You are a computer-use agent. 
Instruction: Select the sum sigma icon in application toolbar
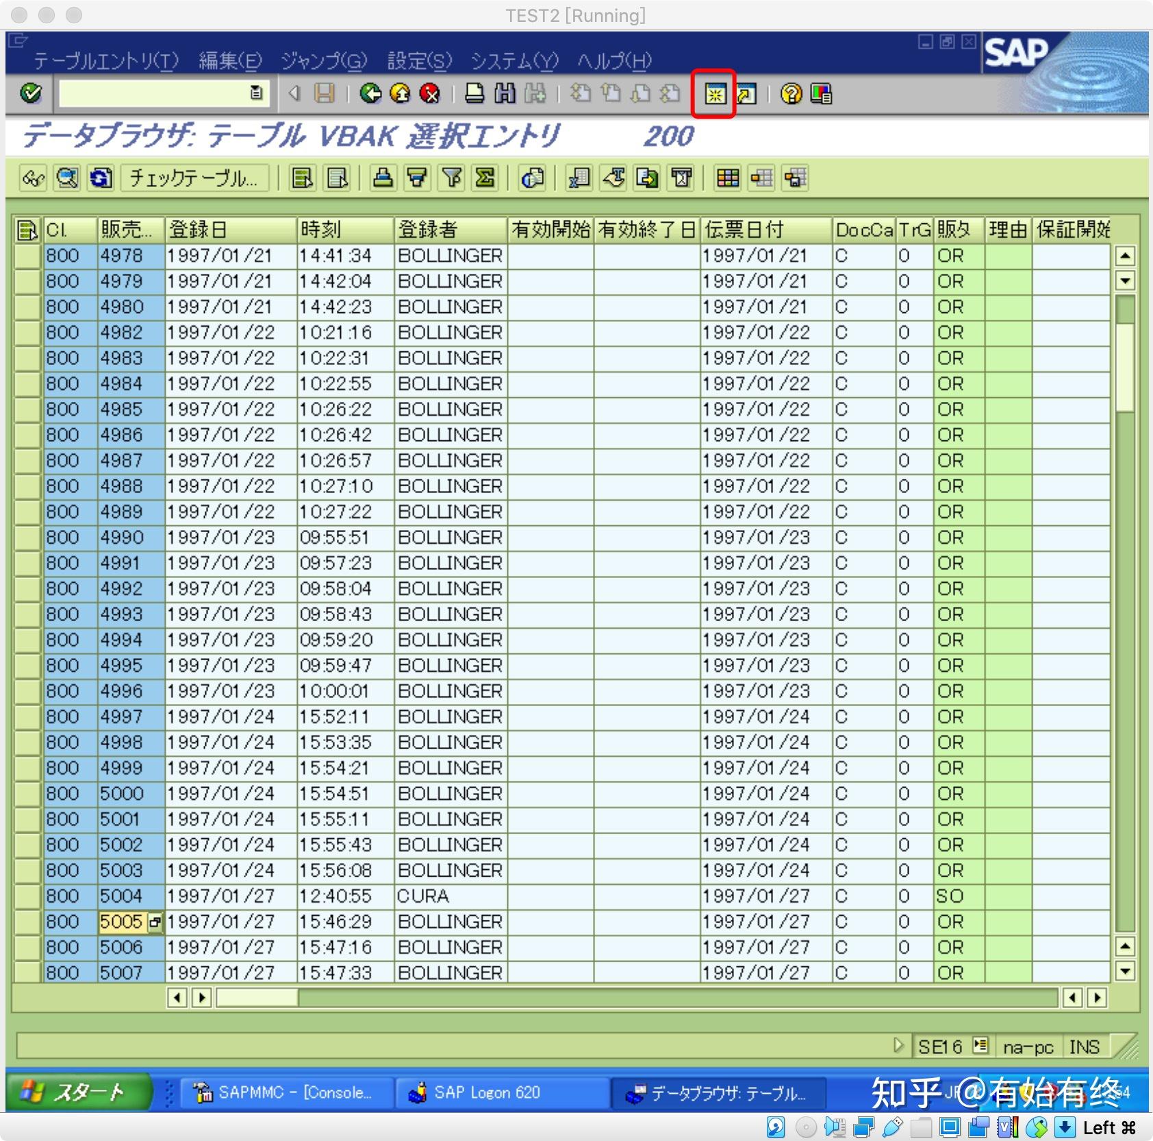[x=484, y=179]
